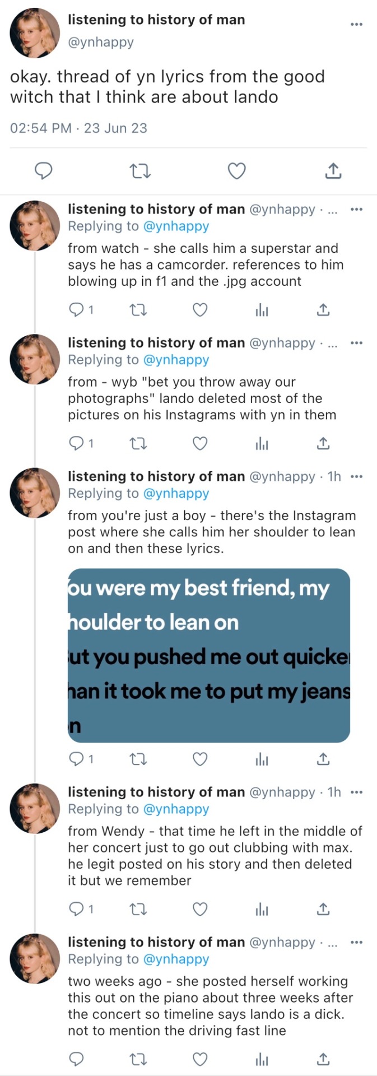Share the main thread tweet
This screenshot has height=1076, width=377.
point(333,171)
